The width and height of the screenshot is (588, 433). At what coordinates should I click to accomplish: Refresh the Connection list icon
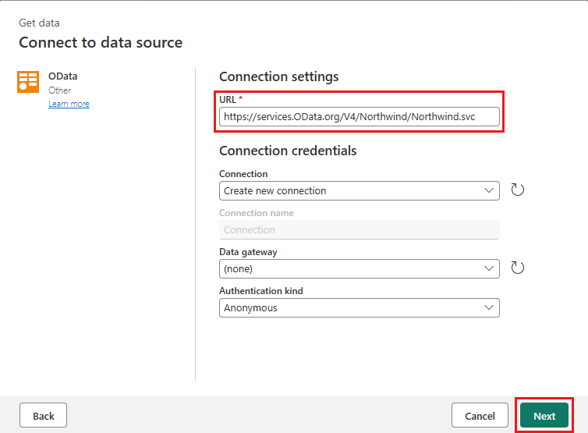coord(518,190)
